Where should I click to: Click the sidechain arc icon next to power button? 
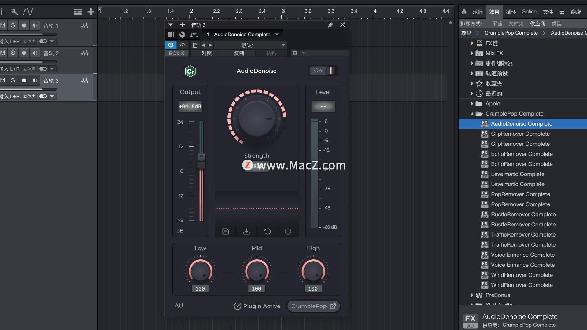click(183, 45)
